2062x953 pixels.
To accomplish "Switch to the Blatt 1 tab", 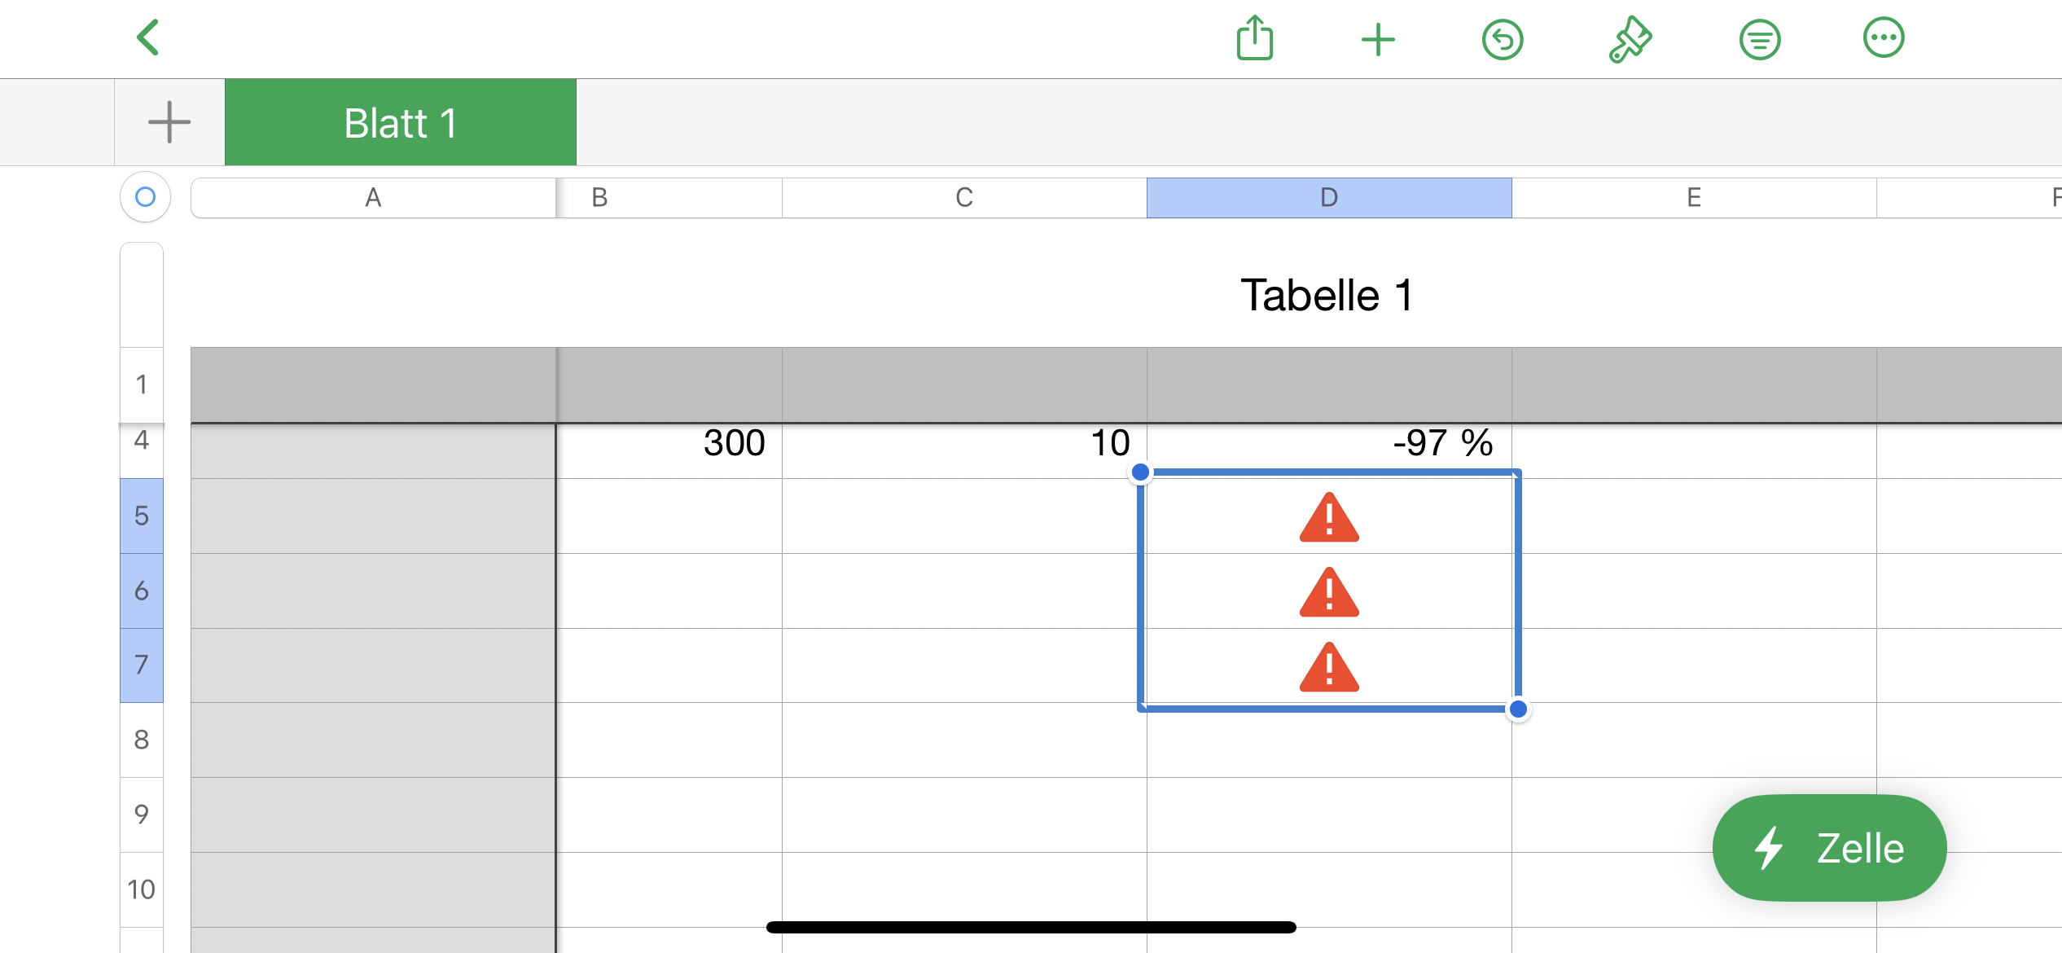I will (400, 122).
